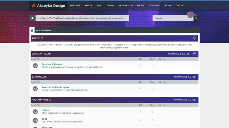Image resolution: width=229 pixels, height=128 pixels.
Task: Open ÜYELER menu item
Action: tap(180, 5)
